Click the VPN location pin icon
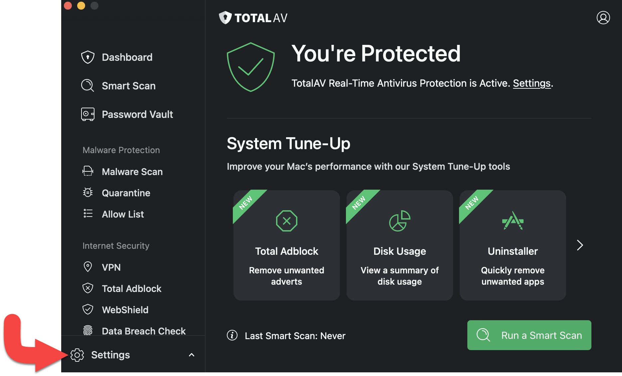The height and width of the screenshot is (376, 622). point(88,267)
